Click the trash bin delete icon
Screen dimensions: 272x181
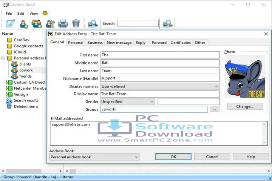(76, 23)
